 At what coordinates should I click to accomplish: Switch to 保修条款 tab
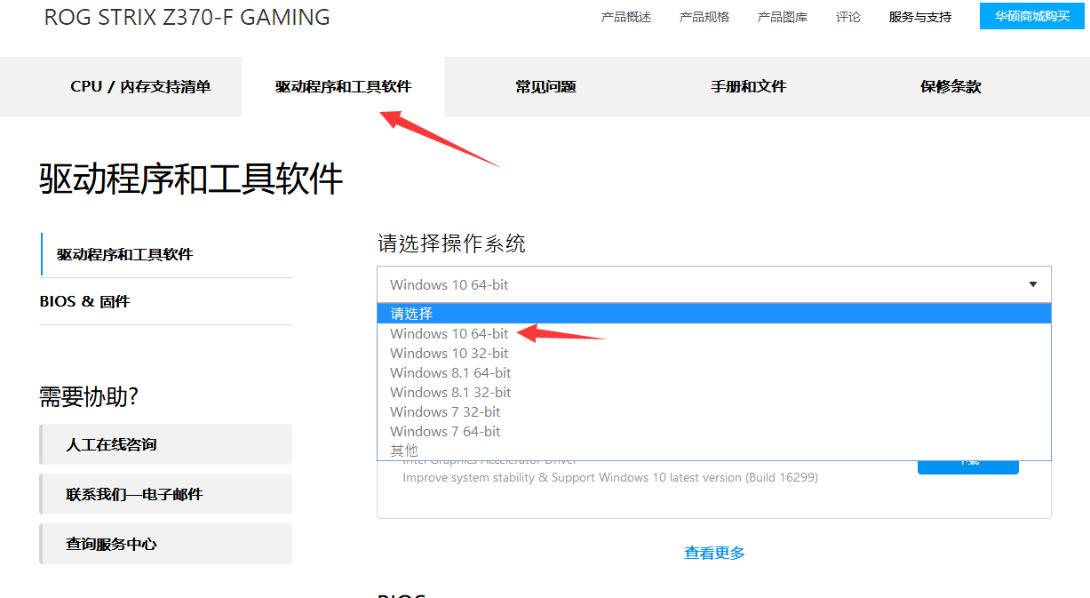(x=951, y=86)
